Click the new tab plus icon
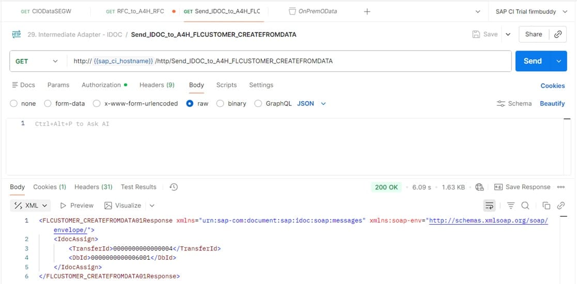The image size is (577, 284). pyautogui.click(x=367, y=11)
